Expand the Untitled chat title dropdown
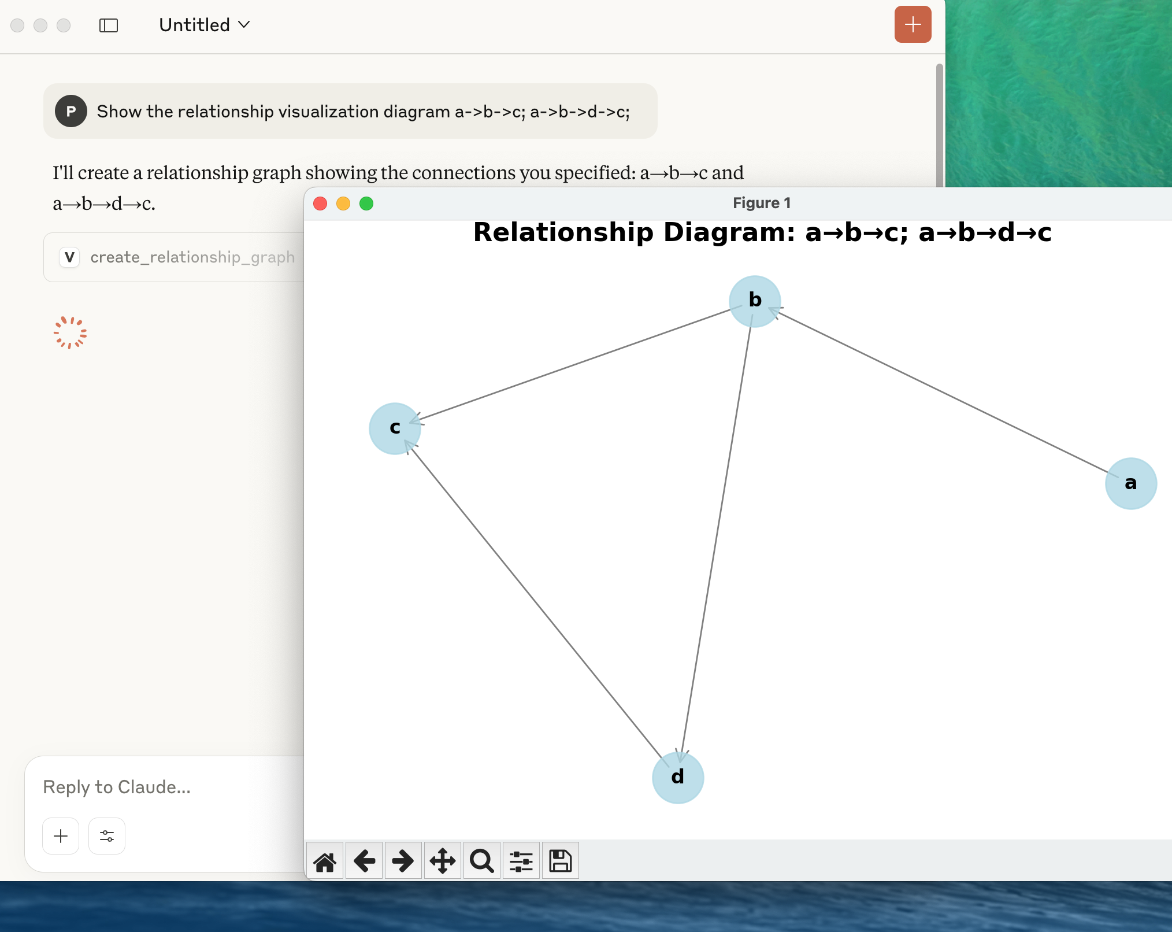The width and height of the screenshot is (1172, 932). pos(205,25)
